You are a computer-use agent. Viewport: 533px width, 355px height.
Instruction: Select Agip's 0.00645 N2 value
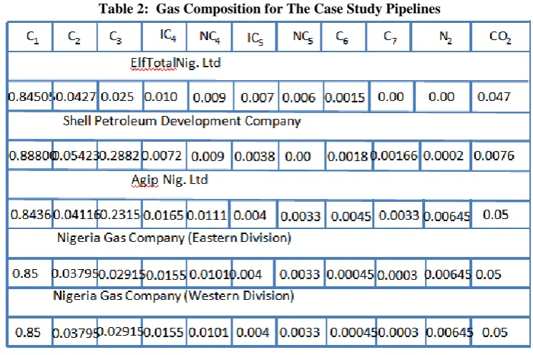(447, 216)
